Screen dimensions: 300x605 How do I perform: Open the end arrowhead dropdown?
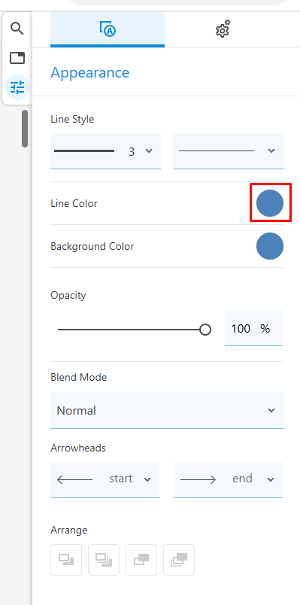[228, 479]
